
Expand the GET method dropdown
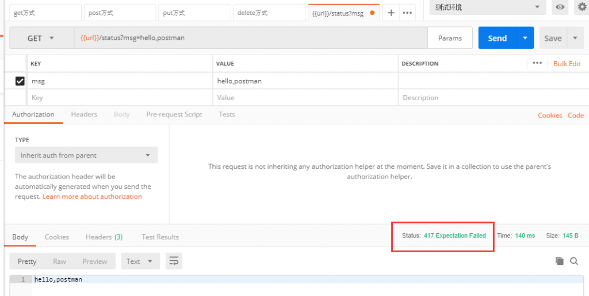pyautogui.click(x=41, y=38)
